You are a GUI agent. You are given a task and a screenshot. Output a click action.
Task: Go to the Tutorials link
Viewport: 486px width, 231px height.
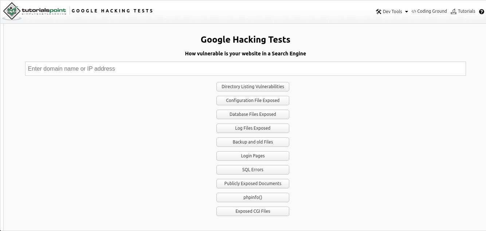(466, 11)
